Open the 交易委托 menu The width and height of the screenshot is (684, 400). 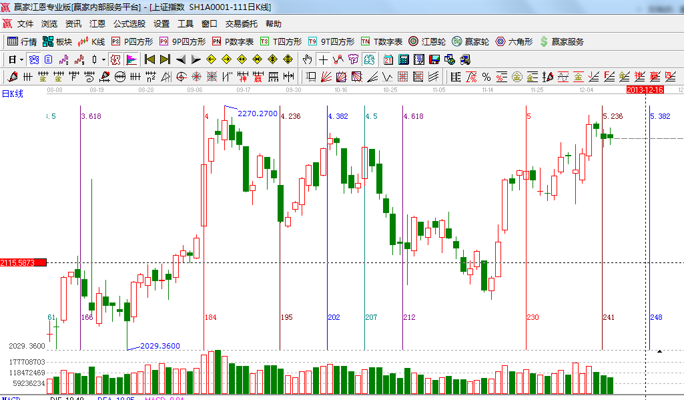[241, 24]
